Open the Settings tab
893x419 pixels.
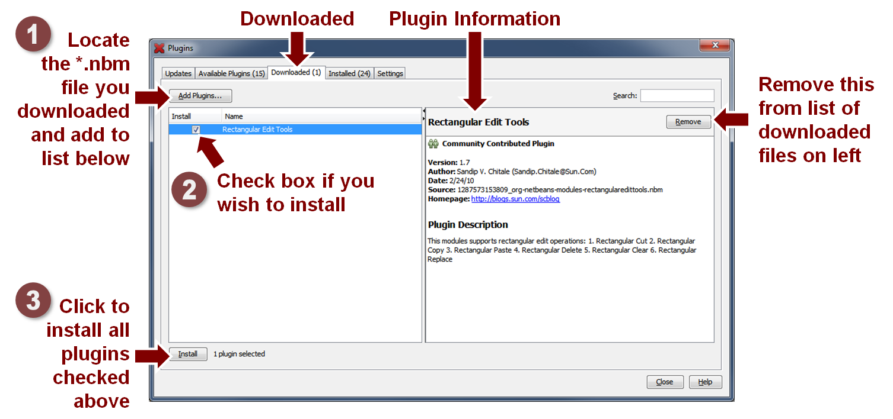click(x=389, y=73)
